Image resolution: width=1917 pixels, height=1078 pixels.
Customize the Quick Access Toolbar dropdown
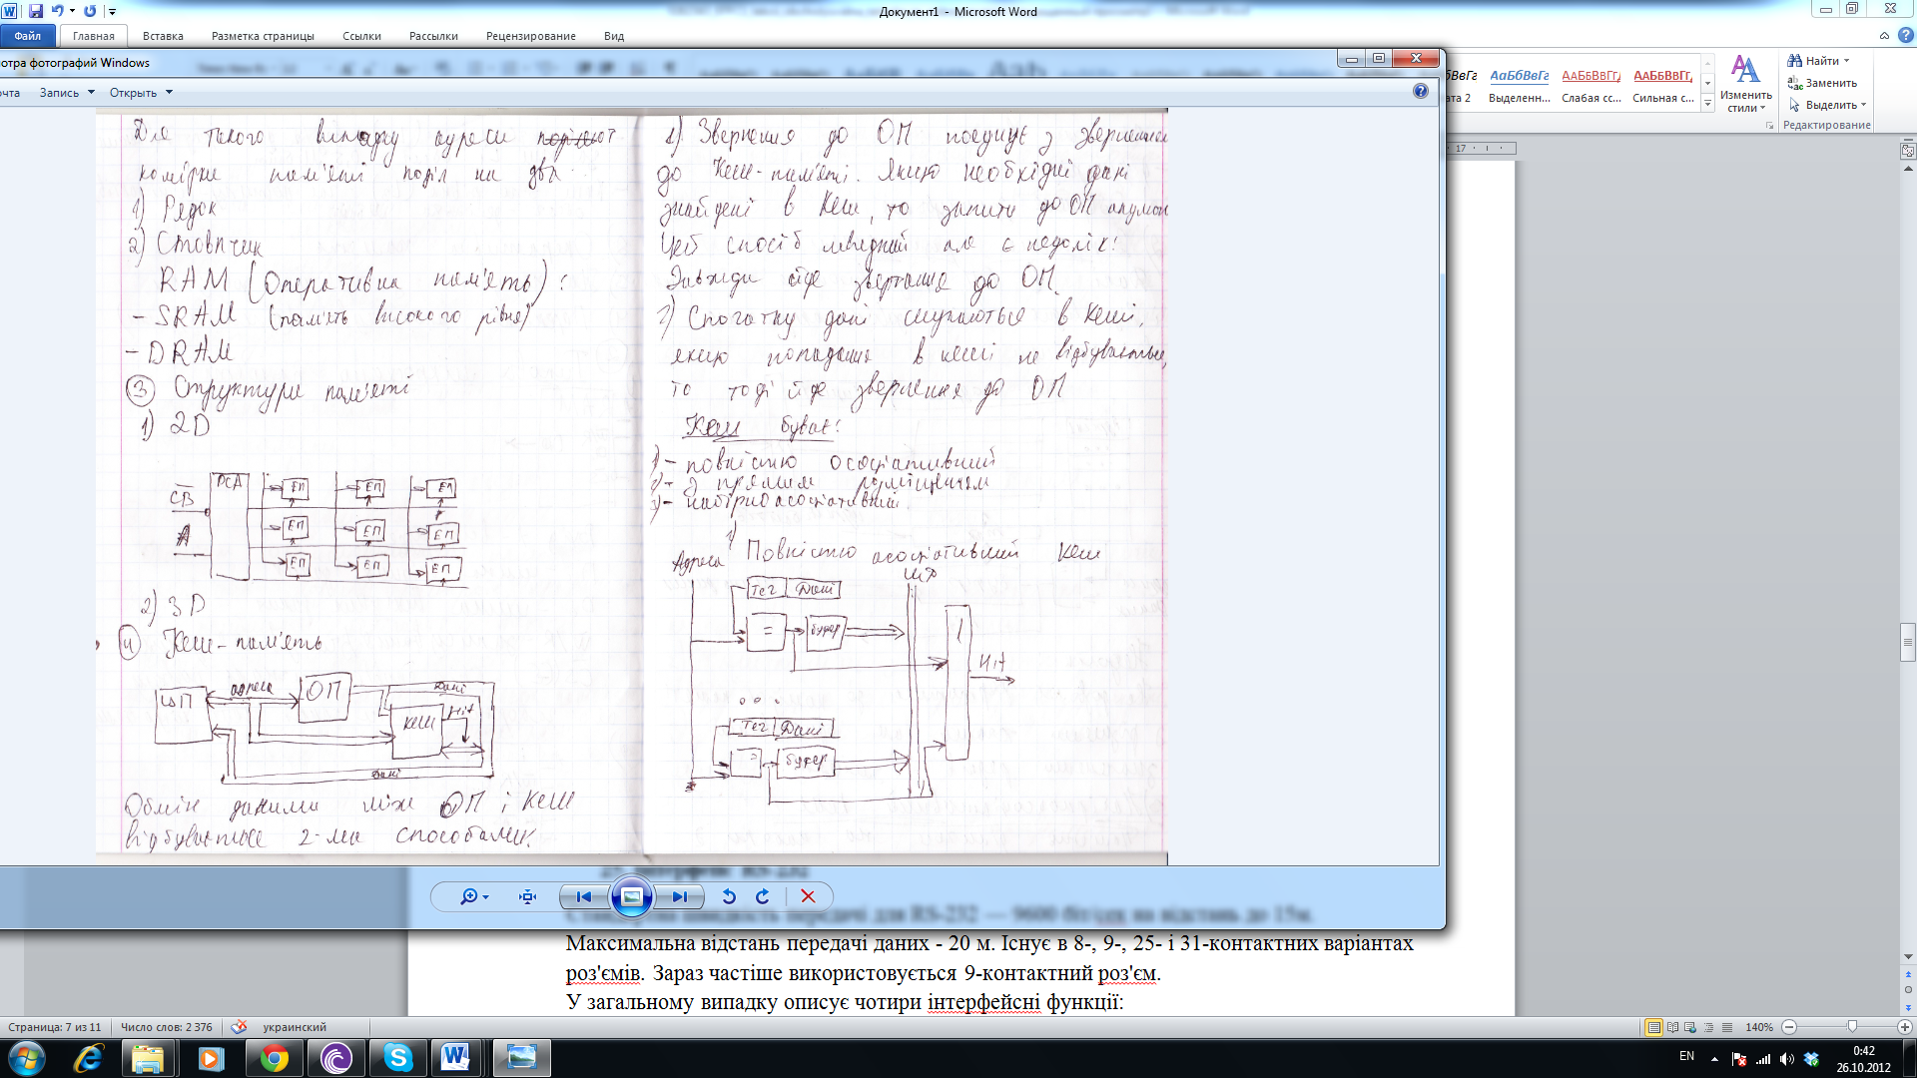pyautogui.click(x=112, y=12)
